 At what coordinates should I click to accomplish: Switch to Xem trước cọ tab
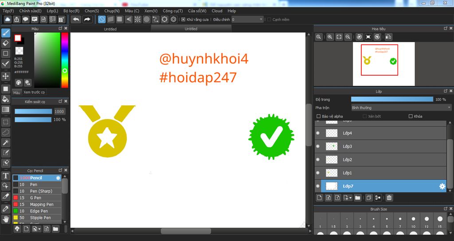(34, 92)
